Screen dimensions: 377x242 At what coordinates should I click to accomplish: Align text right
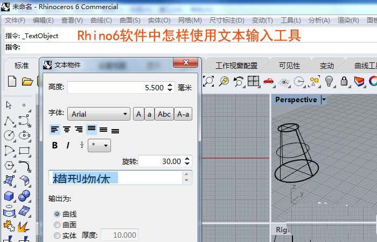point(79,130)
